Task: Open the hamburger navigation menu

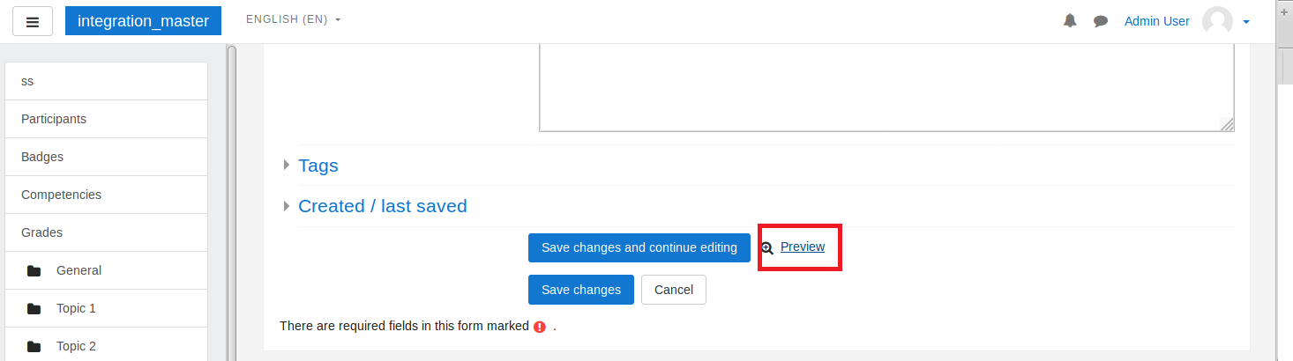Action: click(x=33, y=22)
